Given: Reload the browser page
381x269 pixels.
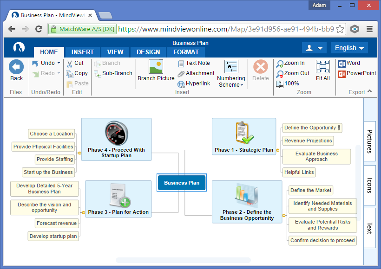Looking at the screenshot, I should click(x=39, y=29).
